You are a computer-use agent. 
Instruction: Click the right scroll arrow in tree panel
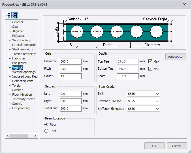tap(35, 136)
